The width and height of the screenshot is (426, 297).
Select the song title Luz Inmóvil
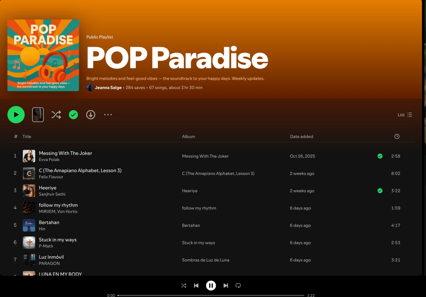51,257
